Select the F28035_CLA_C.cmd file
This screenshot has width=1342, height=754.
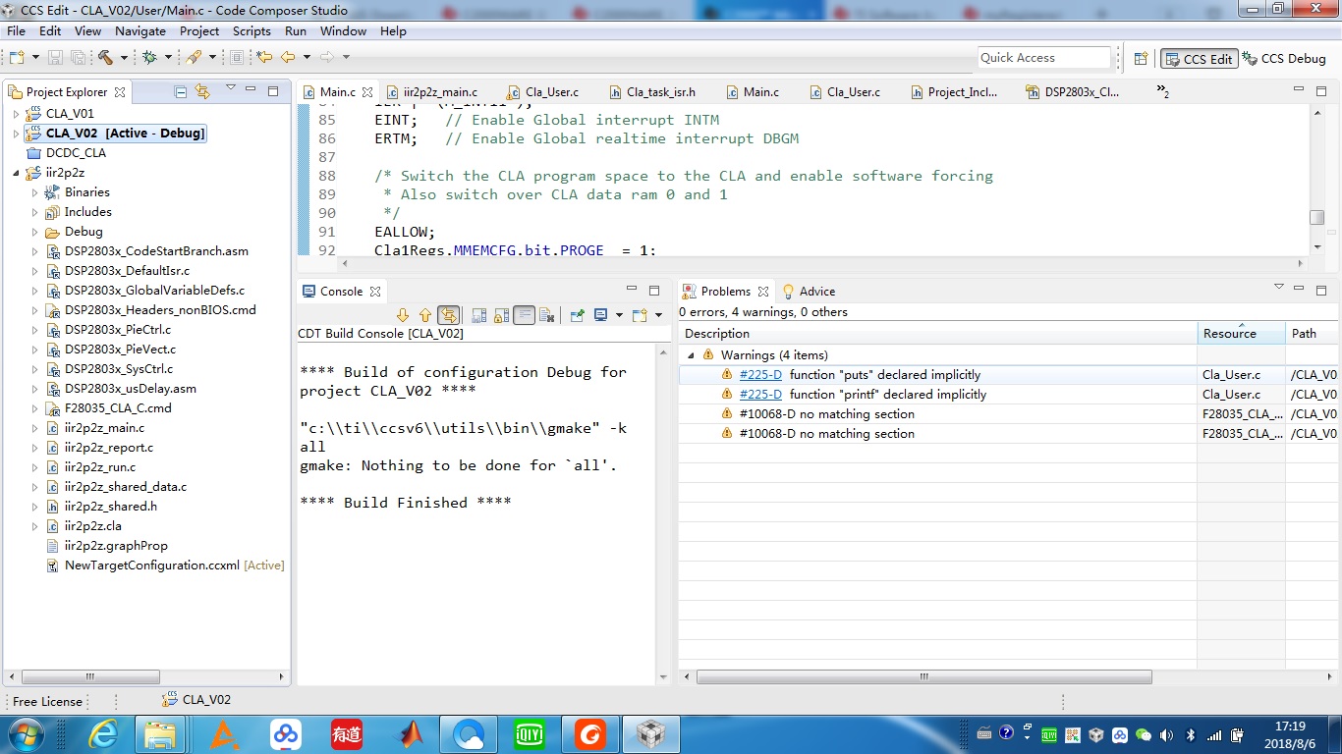coord(118,408)
